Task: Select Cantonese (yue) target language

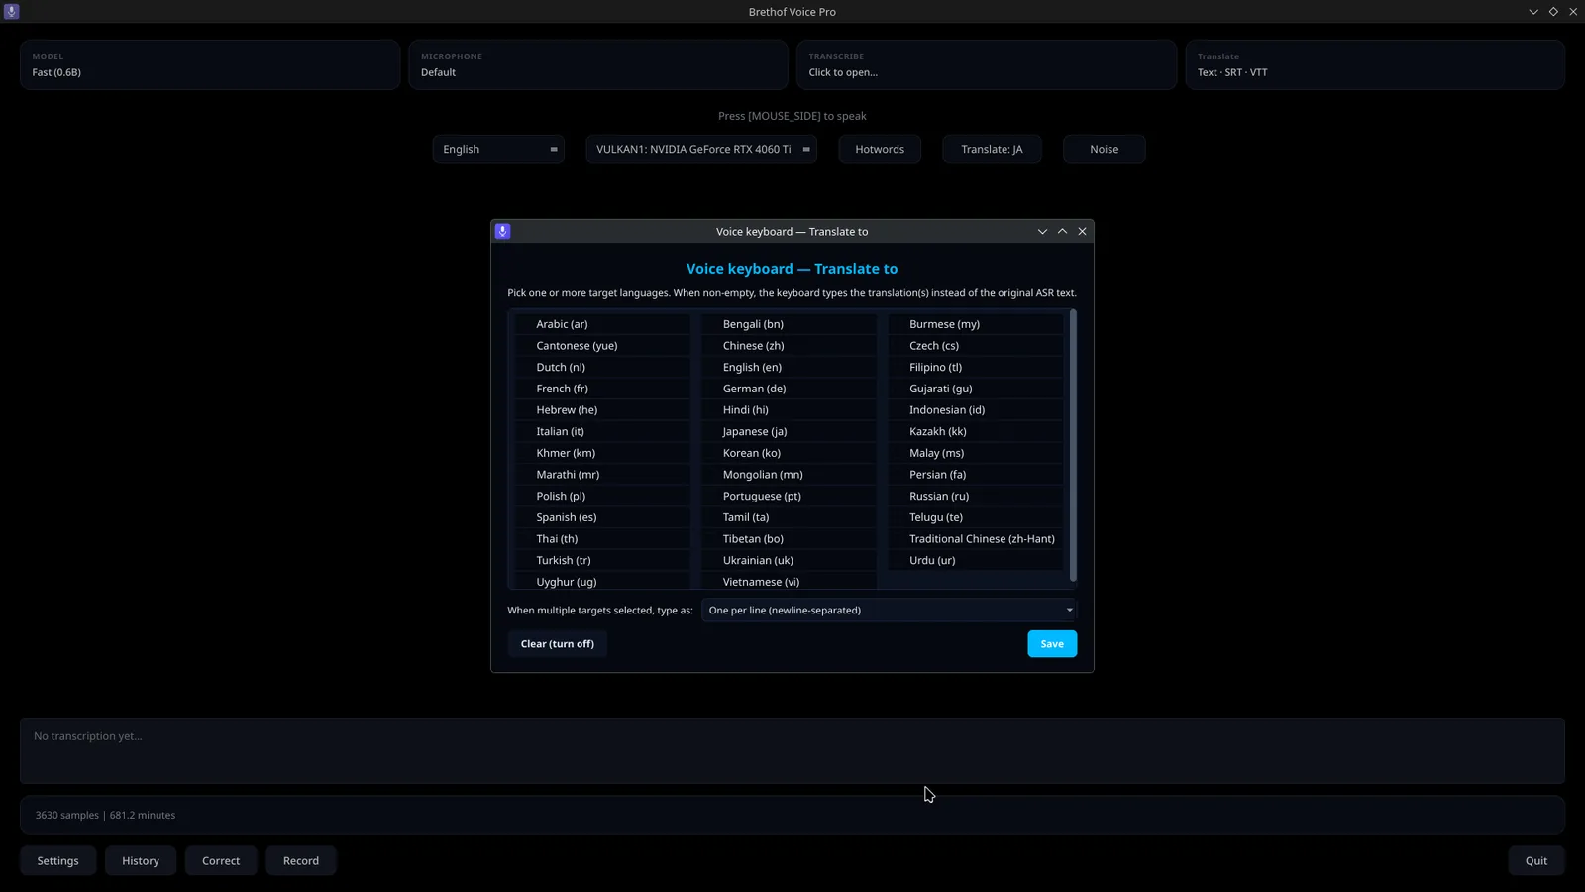Action: pos(602,346)
